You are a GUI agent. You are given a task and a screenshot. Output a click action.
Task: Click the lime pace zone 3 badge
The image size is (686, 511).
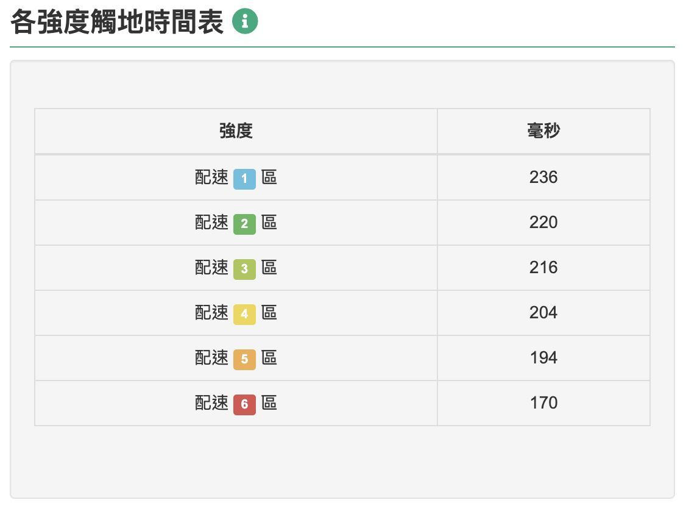tap(244, 269)
